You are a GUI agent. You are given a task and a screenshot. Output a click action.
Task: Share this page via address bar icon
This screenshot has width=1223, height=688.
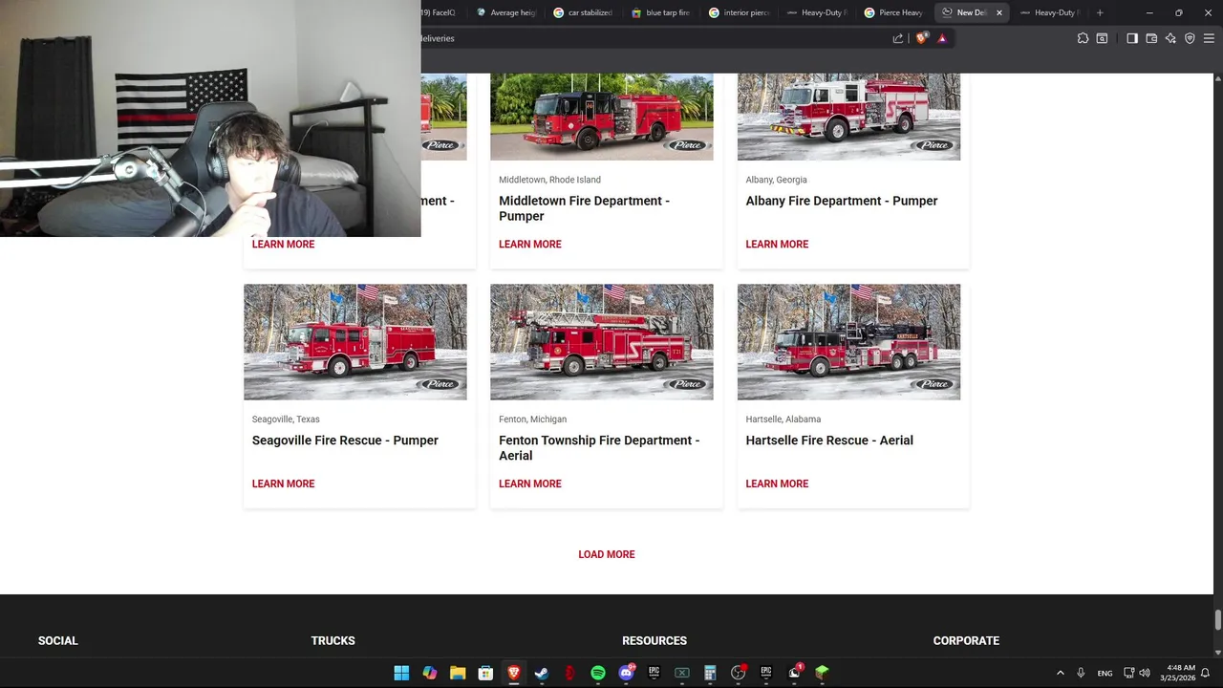(898, 38)
